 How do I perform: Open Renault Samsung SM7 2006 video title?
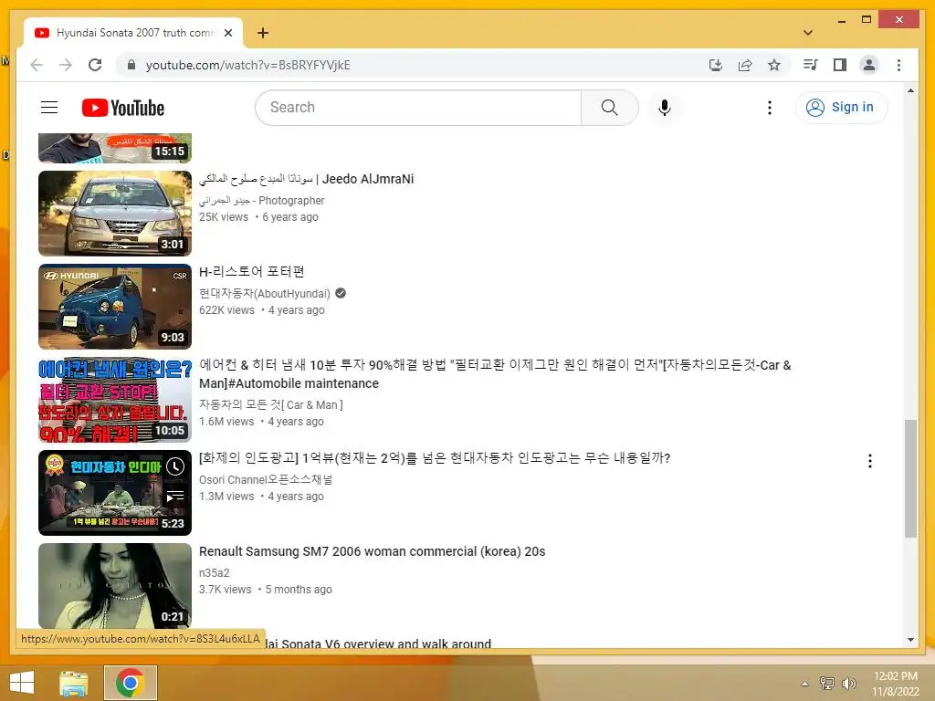(x=373, y=551)
